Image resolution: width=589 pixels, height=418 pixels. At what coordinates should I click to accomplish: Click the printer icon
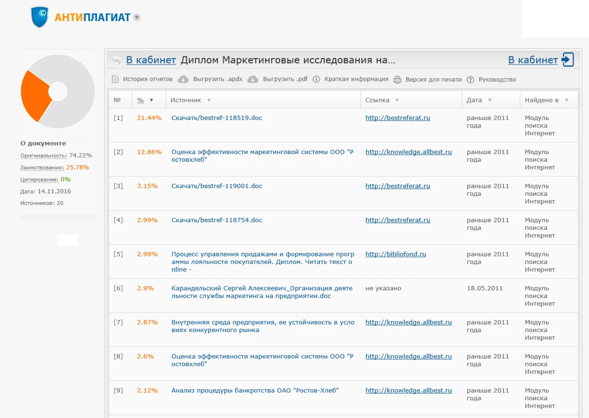point(397,80)
